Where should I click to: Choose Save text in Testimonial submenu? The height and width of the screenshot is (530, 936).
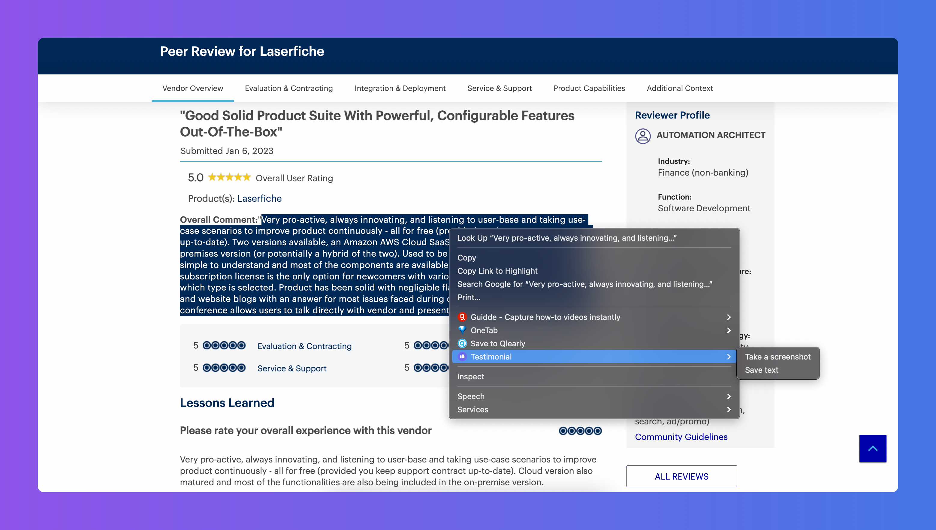click(777, 370)
